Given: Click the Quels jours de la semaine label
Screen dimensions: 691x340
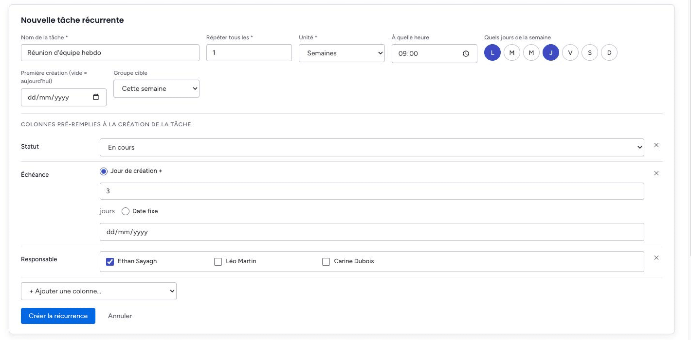Looking at the screenshot, I should point(517,37).
